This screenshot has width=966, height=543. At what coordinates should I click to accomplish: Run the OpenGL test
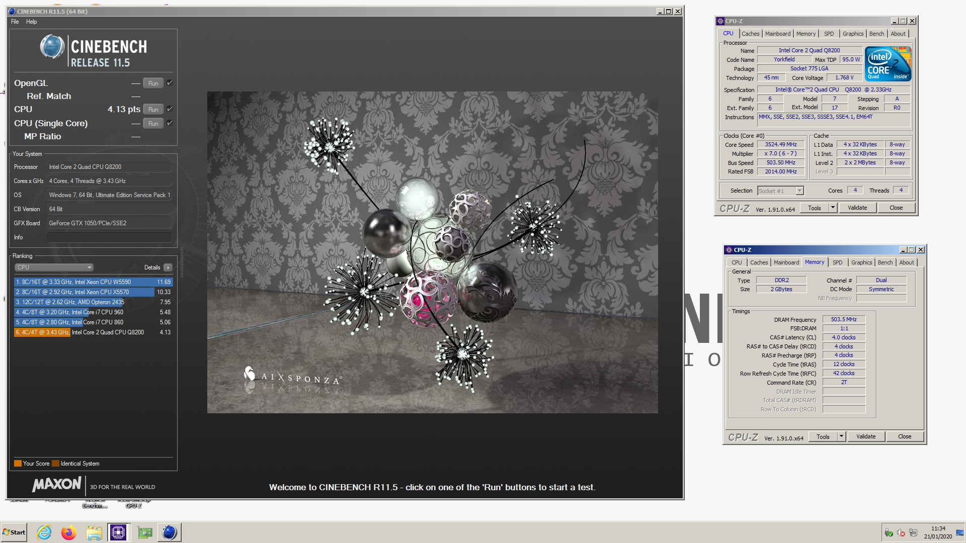[x=153, y=83]
